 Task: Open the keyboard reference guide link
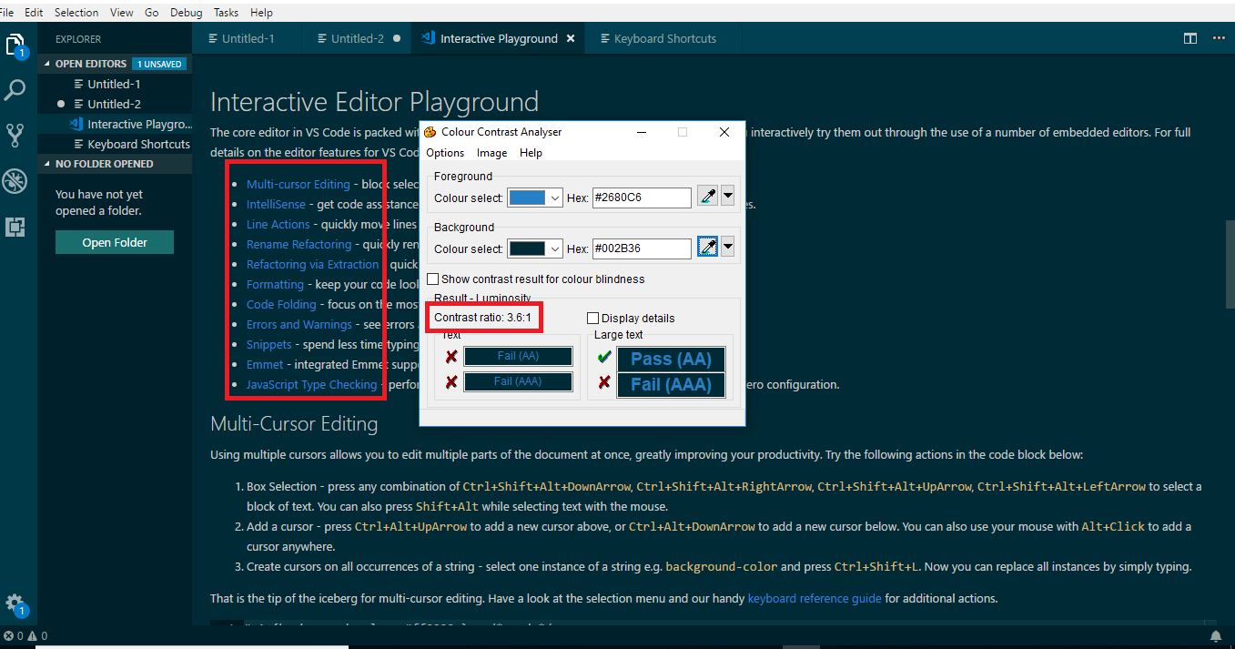point(815,599)
